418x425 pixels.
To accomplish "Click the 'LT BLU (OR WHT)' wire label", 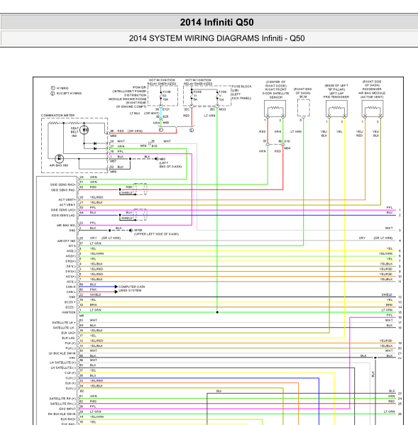I will [144, 114].
